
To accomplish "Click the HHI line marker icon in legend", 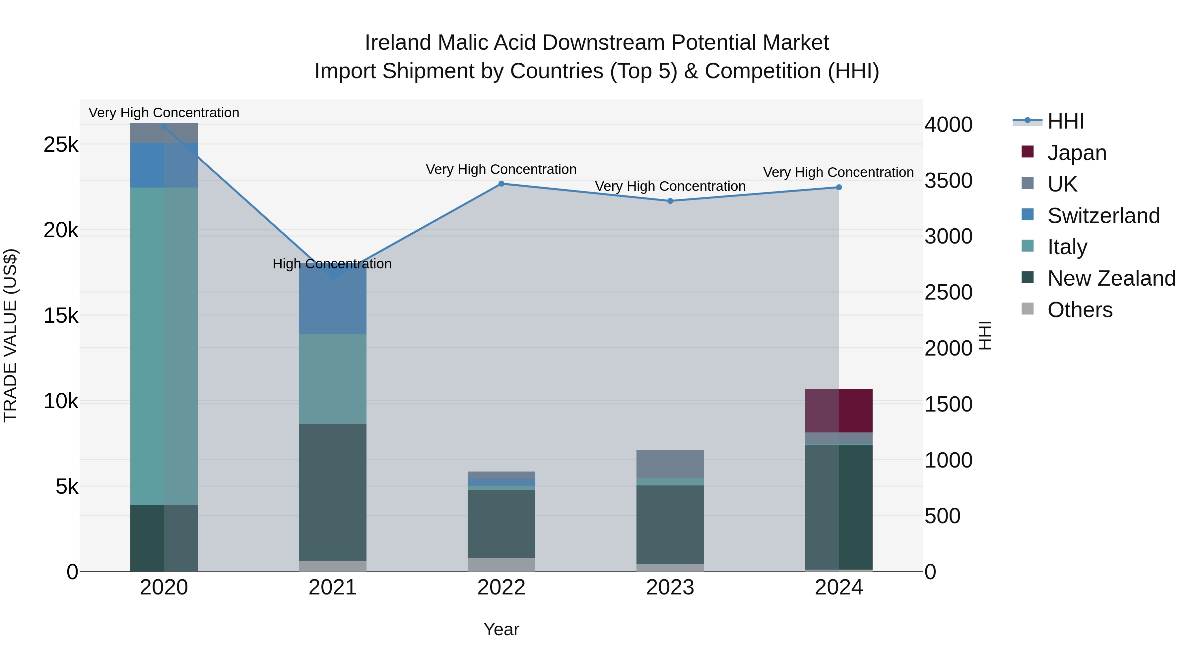I will pyautogui.click(x=1028, y=121).
